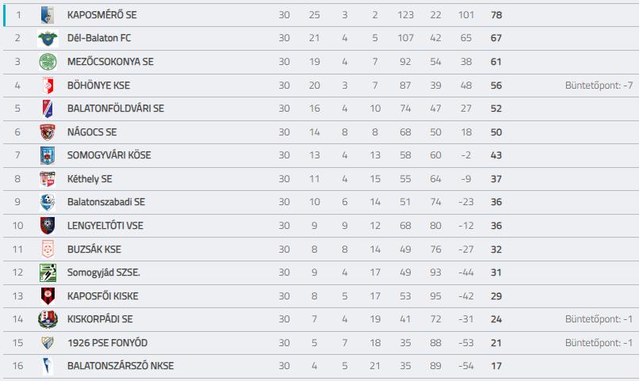This screenshot has height=381, width=639.
Task: Click the KISKORPÁDI SE Büntetőpont: -1 note
Action: pos(599,319)
